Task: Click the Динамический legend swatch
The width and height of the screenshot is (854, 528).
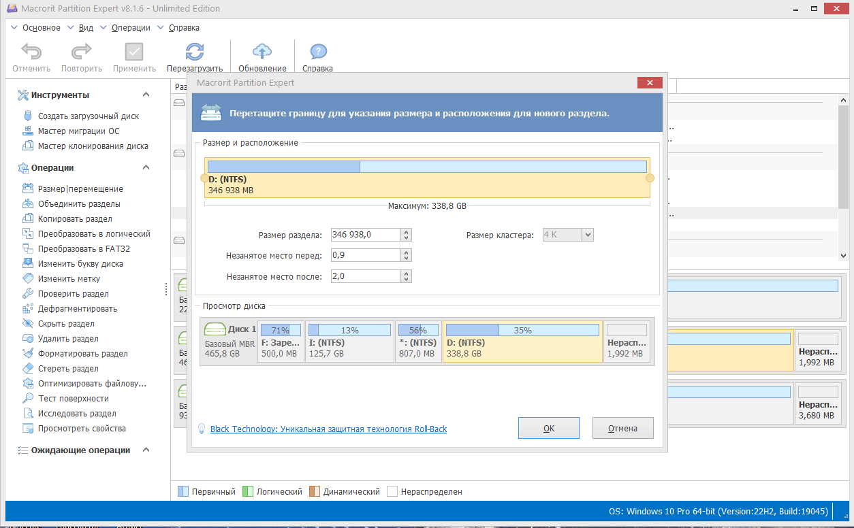Action: point(314,491)
